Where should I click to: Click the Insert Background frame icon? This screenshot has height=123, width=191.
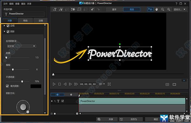click(x=79, y=9)
